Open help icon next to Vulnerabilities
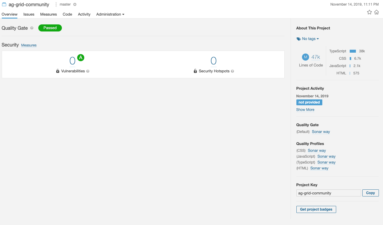The width and height of the screenshot is (383, 225). tap(88, 71)
